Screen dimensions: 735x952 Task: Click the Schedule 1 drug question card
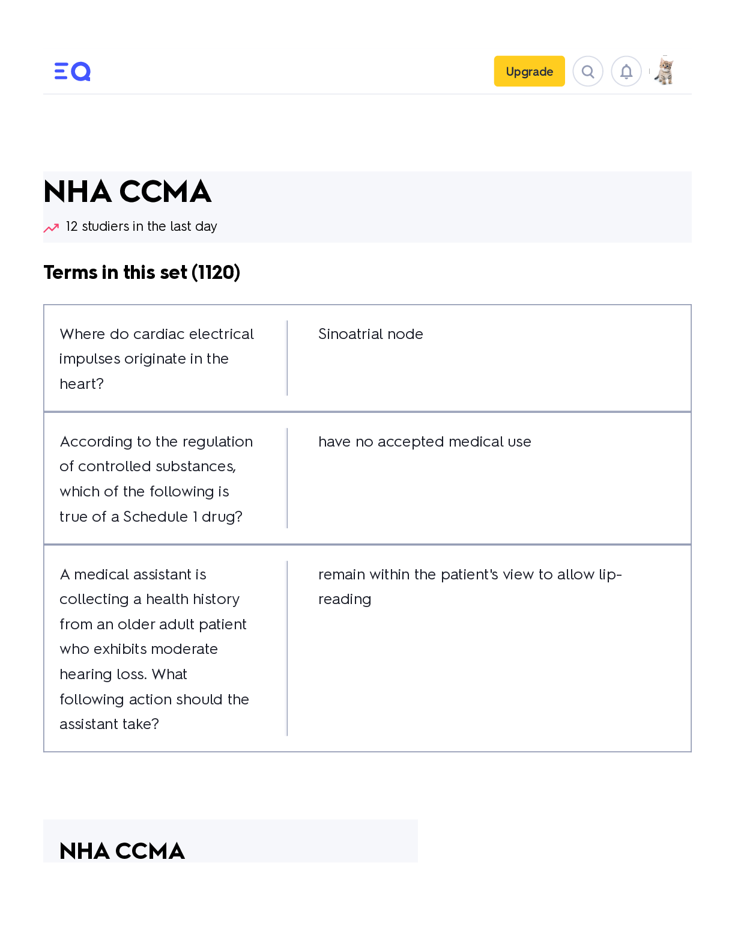(156, 479)
